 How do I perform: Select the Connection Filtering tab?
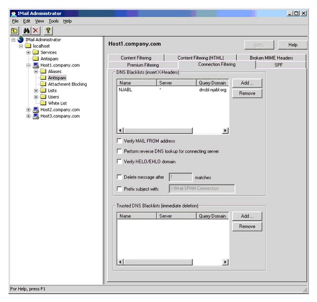tap(217, 65)
